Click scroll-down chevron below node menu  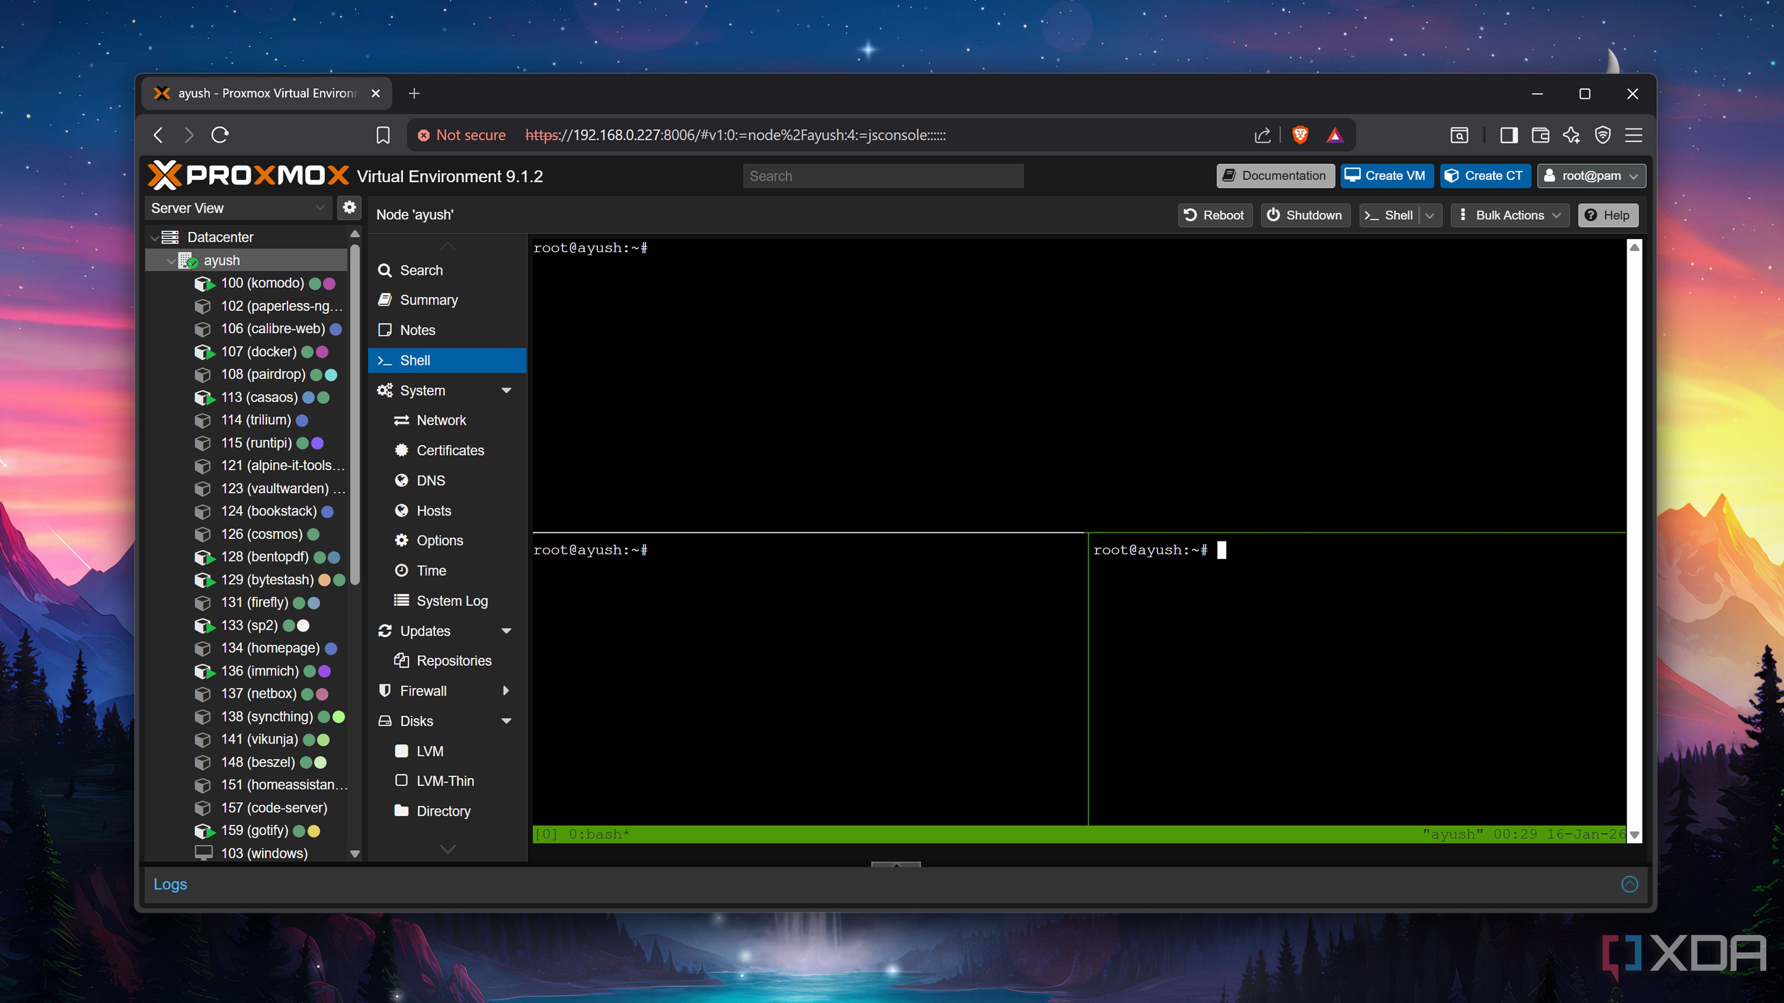pos(448,849)
